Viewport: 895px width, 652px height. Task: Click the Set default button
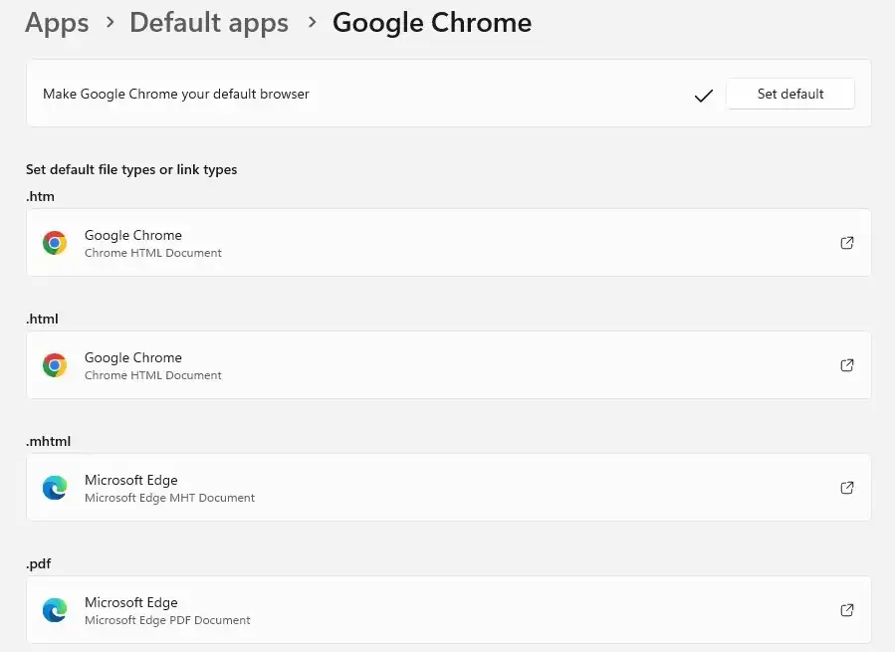pos(790,94)
